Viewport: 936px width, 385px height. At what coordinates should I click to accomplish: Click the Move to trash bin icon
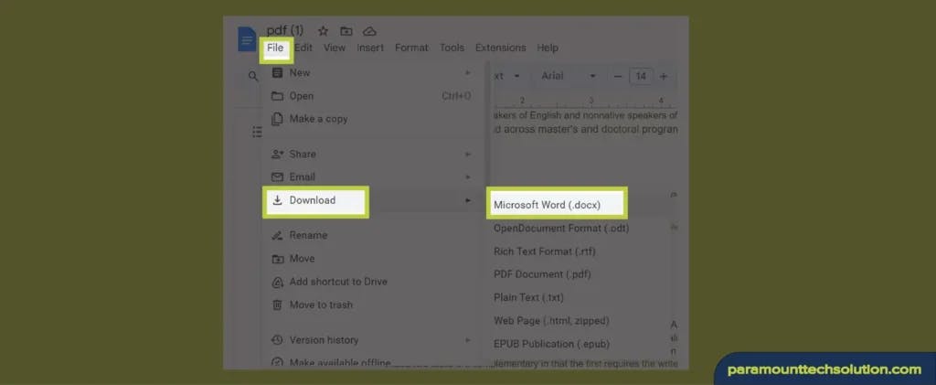[277, 305]
